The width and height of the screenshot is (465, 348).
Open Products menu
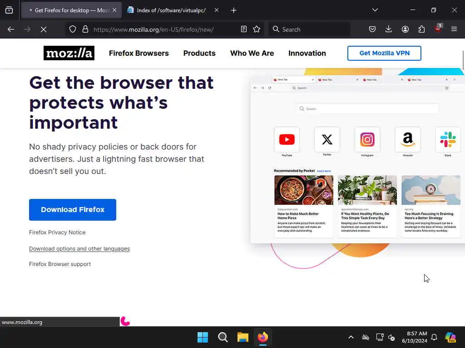pos(199,53)
